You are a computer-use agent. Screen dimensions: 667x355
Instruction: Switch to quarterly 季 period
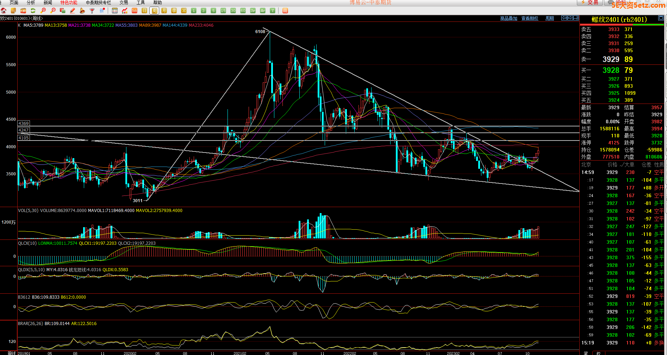[174, 11]
